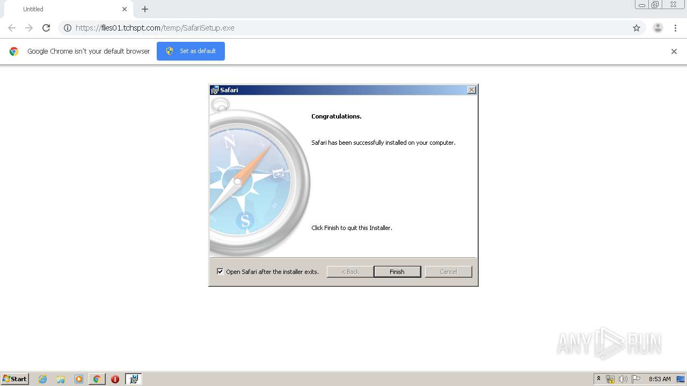The image size is (687, 386).
Task: Select the Untitled tab
Action: pos(68,9)
